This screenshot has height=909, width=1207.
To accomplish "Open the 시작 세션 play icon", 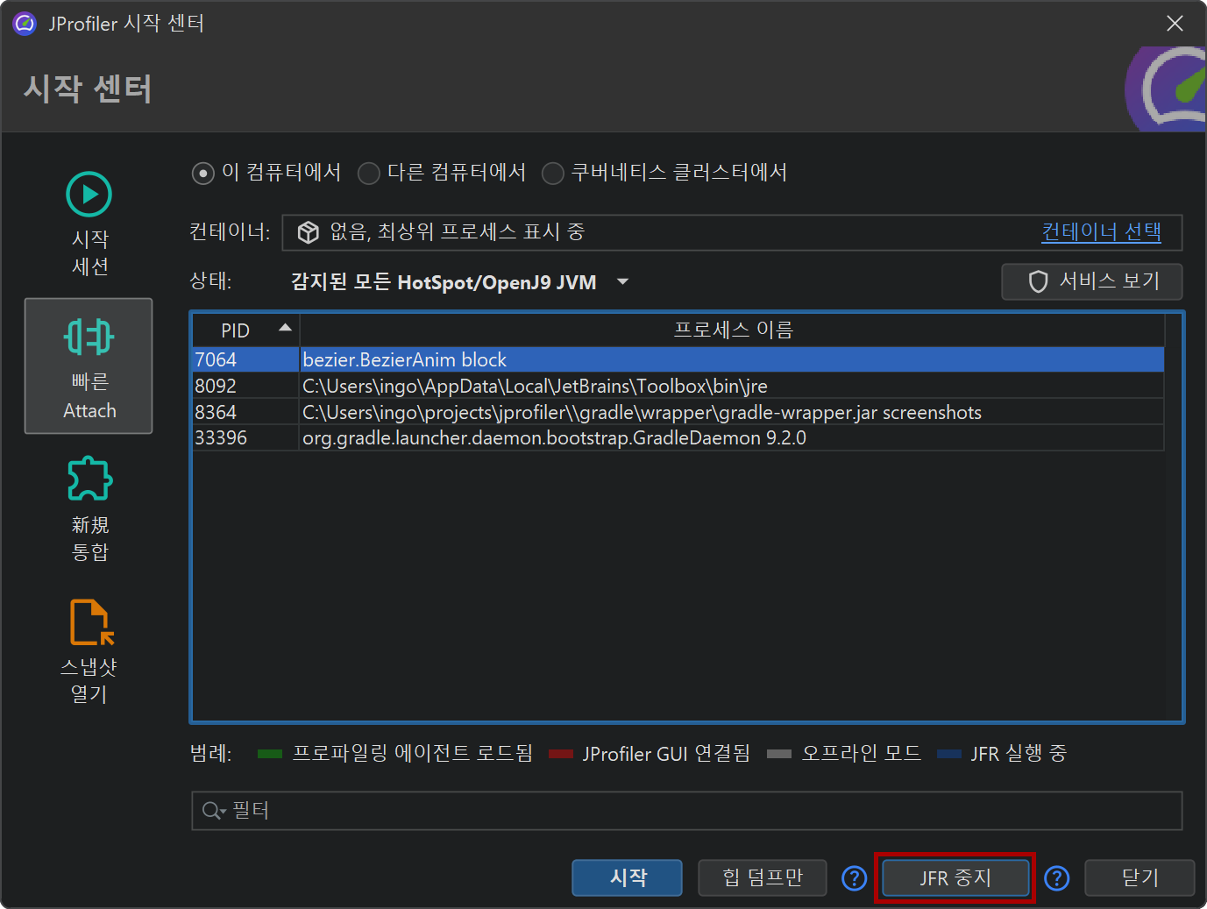I will pos(89,195).
